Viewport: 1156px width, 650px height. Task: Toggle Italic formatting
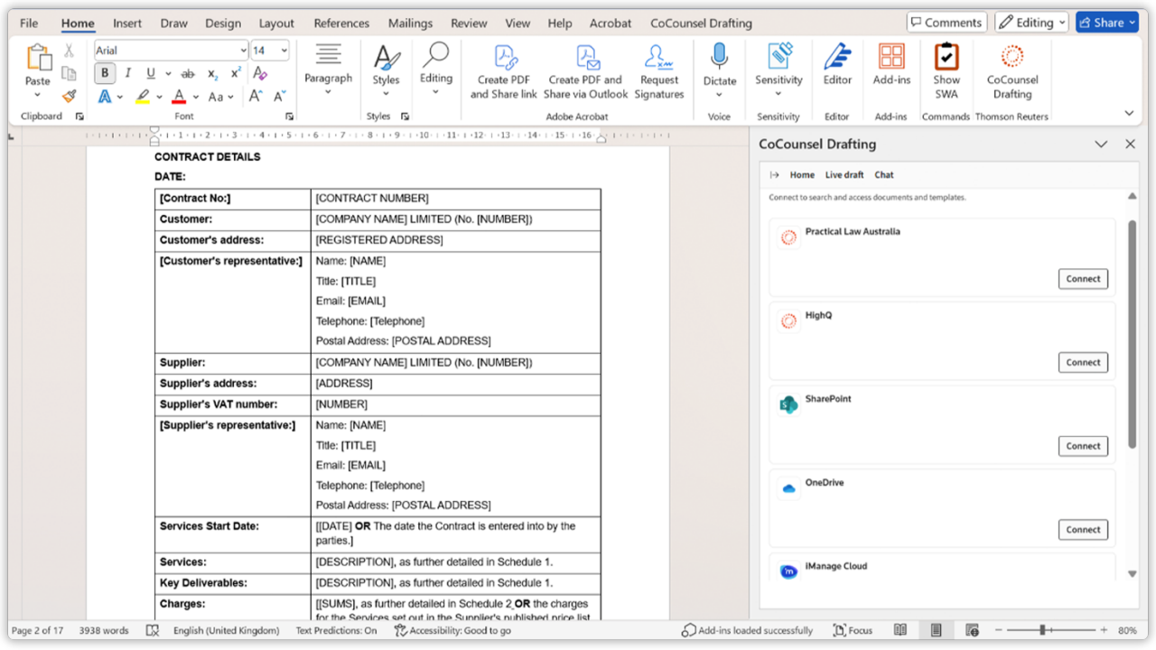click(x=127, y=73)
